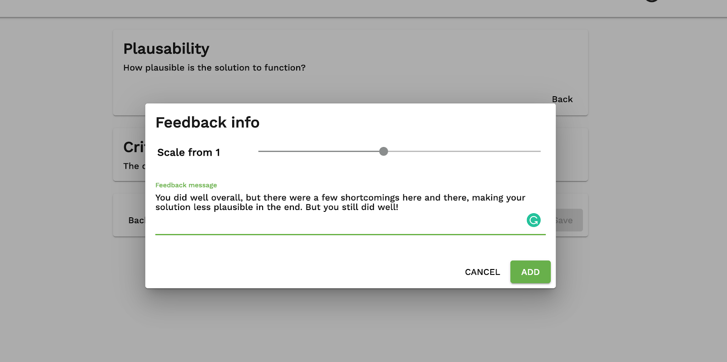Screen dimensions: 727x362
Task: Click the "Plausability" card heading
Action: point(166,49)
